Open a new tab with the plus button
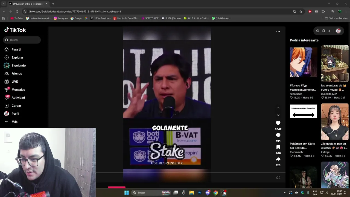 coord(53,4)
